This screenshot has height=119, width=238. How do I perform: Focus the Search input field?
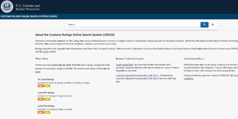pyautogui.click(x=134, y=25)
